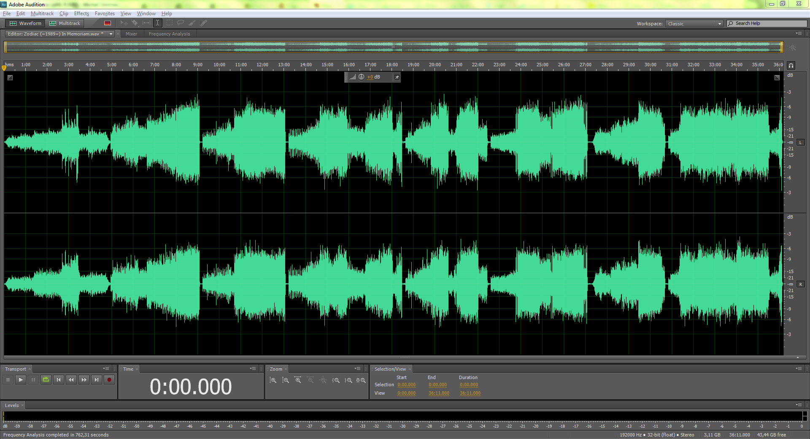Image resolution: width=810 pixels, height=439 pixels.
Task: Open the Effects menu
Action: point(81,14)
